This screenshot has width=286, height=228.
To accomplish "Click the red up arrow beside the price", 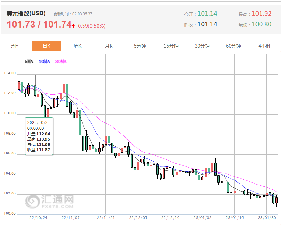I will click(73, 26).
